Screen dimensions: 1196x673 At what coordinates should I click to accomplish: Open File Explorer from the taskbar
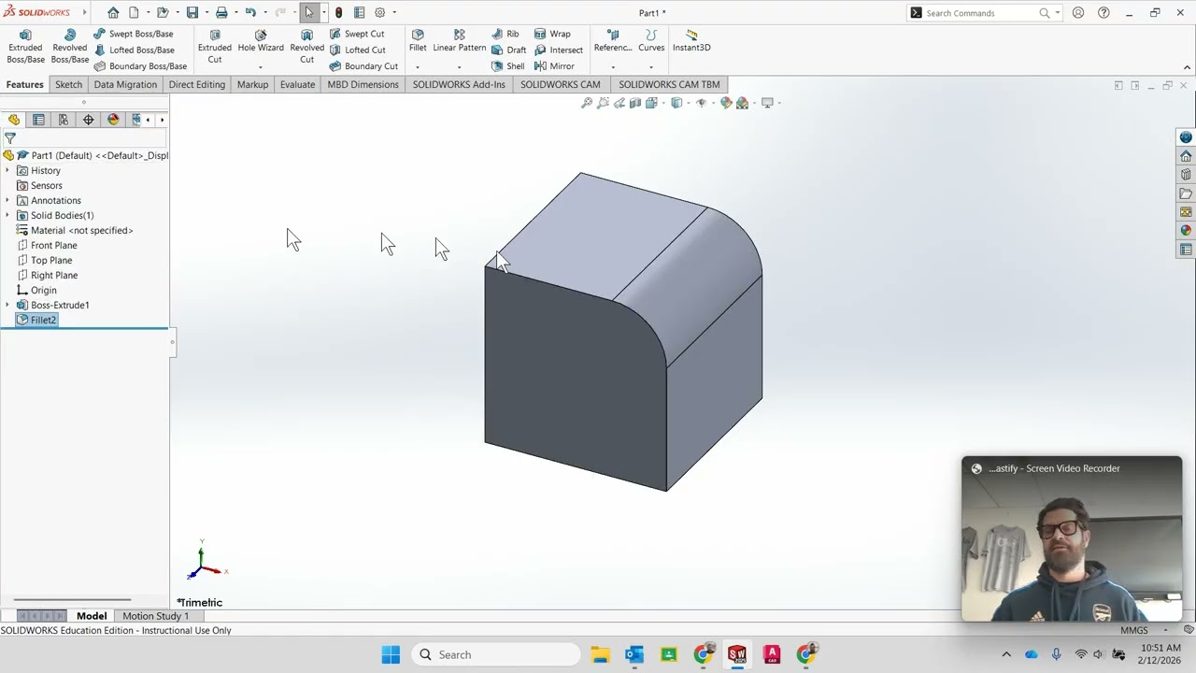click(600, 654)
